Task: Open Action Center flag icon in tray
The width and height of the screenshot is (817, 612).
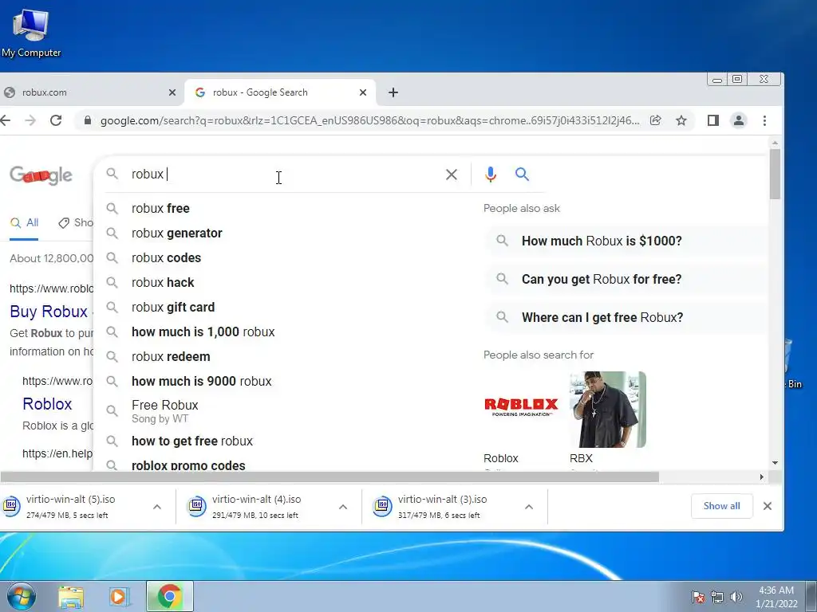Action: coord(698,597)
